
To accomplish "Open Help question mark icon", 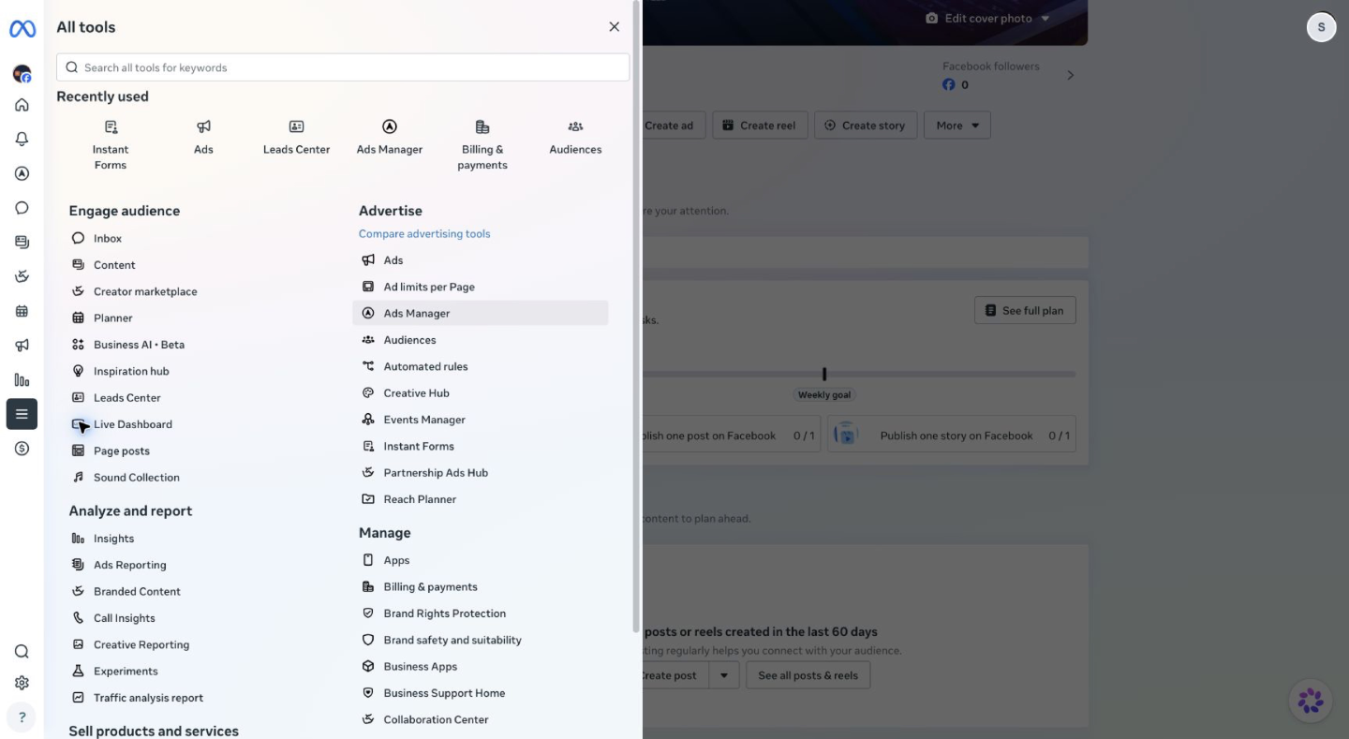I will tap(22, 717).
